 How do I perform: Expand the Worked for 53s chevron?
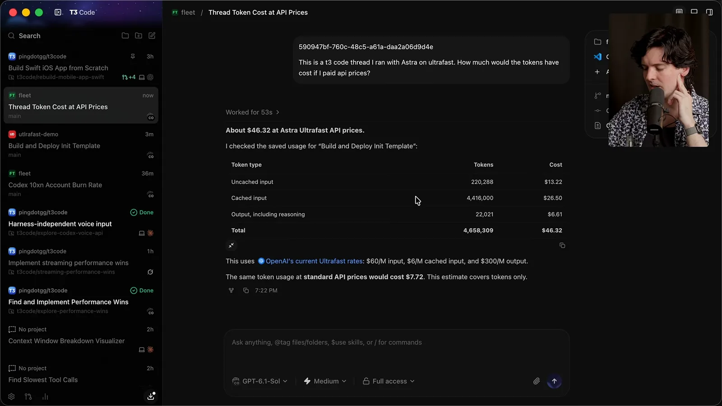click(x=278, y=112)
